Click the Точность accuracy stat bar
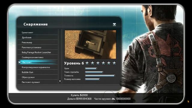The height and width of the screenshot is (108, 192). pos(100,76)
